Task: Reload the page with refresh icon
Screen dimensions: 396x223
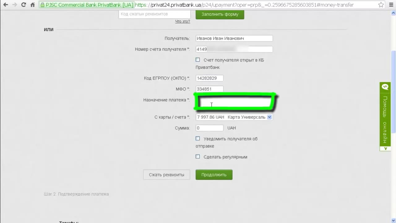Action: (24, 5)
